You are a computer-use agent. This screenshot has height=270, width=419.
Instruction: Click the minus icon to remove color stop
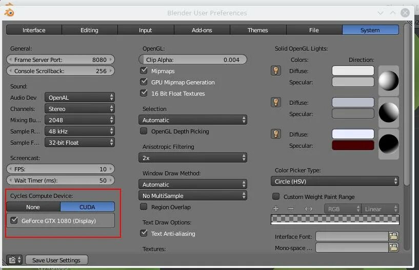pos(291,209)
